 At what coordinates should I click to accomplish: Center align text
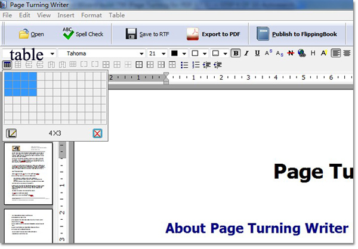click(347, 54)
